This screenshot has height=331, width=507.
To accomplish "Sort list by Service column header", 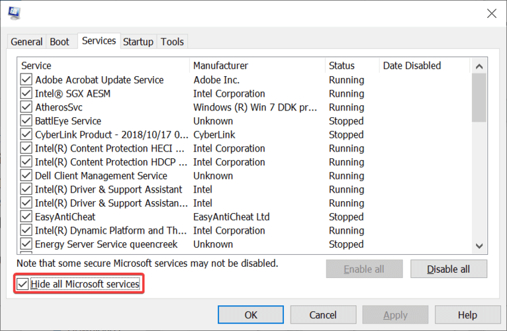I will click(105, 66).
